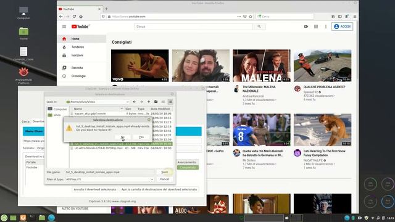395x222 pixels.
Task: Open new tab in Firefox
Action: click(106, 9)
